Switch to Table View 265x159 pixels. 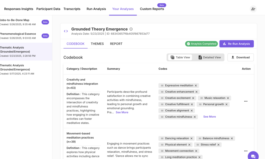(x=180, y=57)
